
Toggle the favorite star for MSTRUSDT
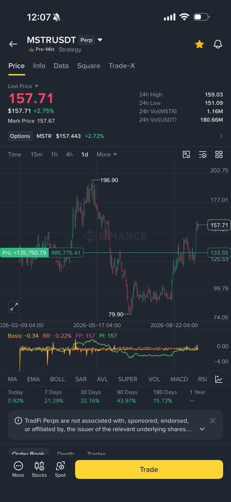coord(199,44)
